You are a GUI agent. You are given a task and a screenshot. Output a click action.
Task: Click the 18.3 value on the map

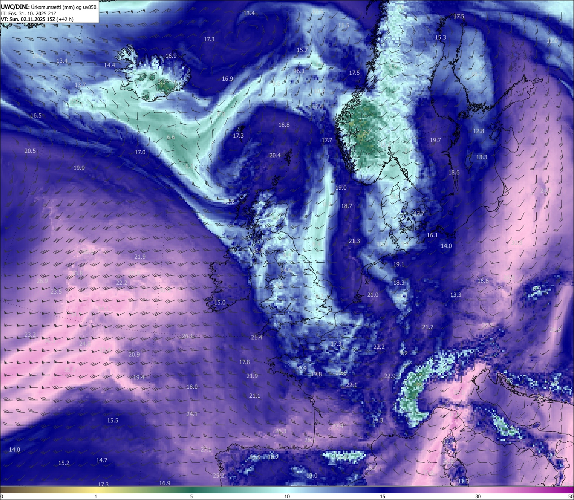coord(399,283)
